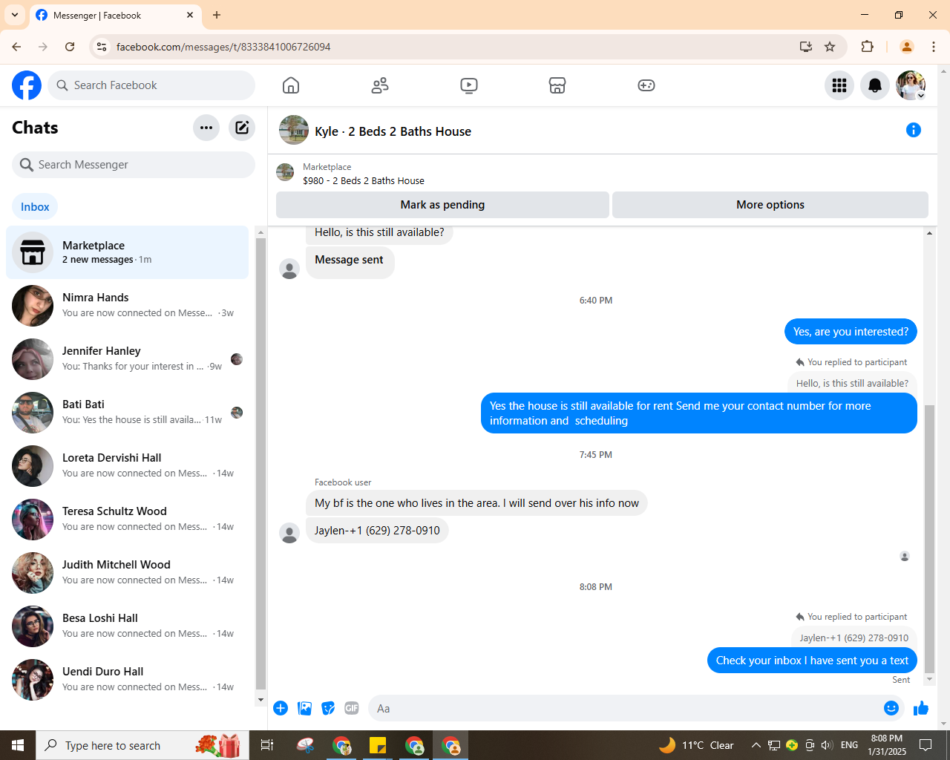
Task: Open chat with Nimra Hands
Action: click(128, 306)
